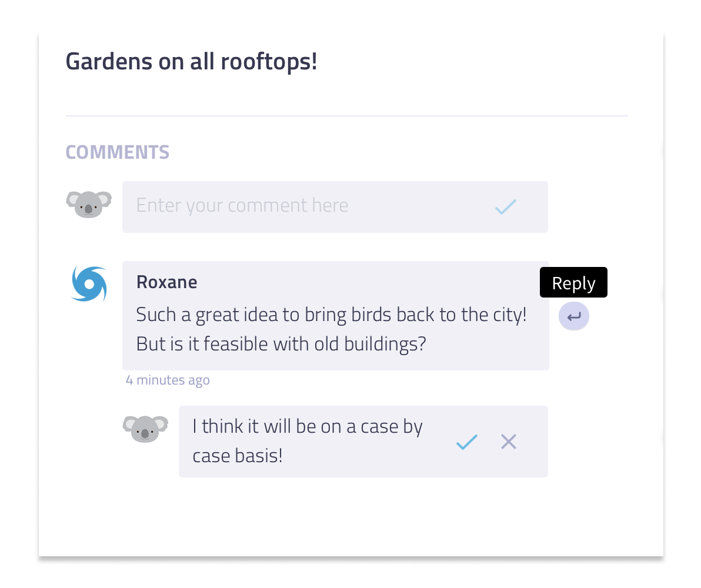Submit new comment with the checkmark icon
The image size is (701, 588).
[x=506, y=206]
